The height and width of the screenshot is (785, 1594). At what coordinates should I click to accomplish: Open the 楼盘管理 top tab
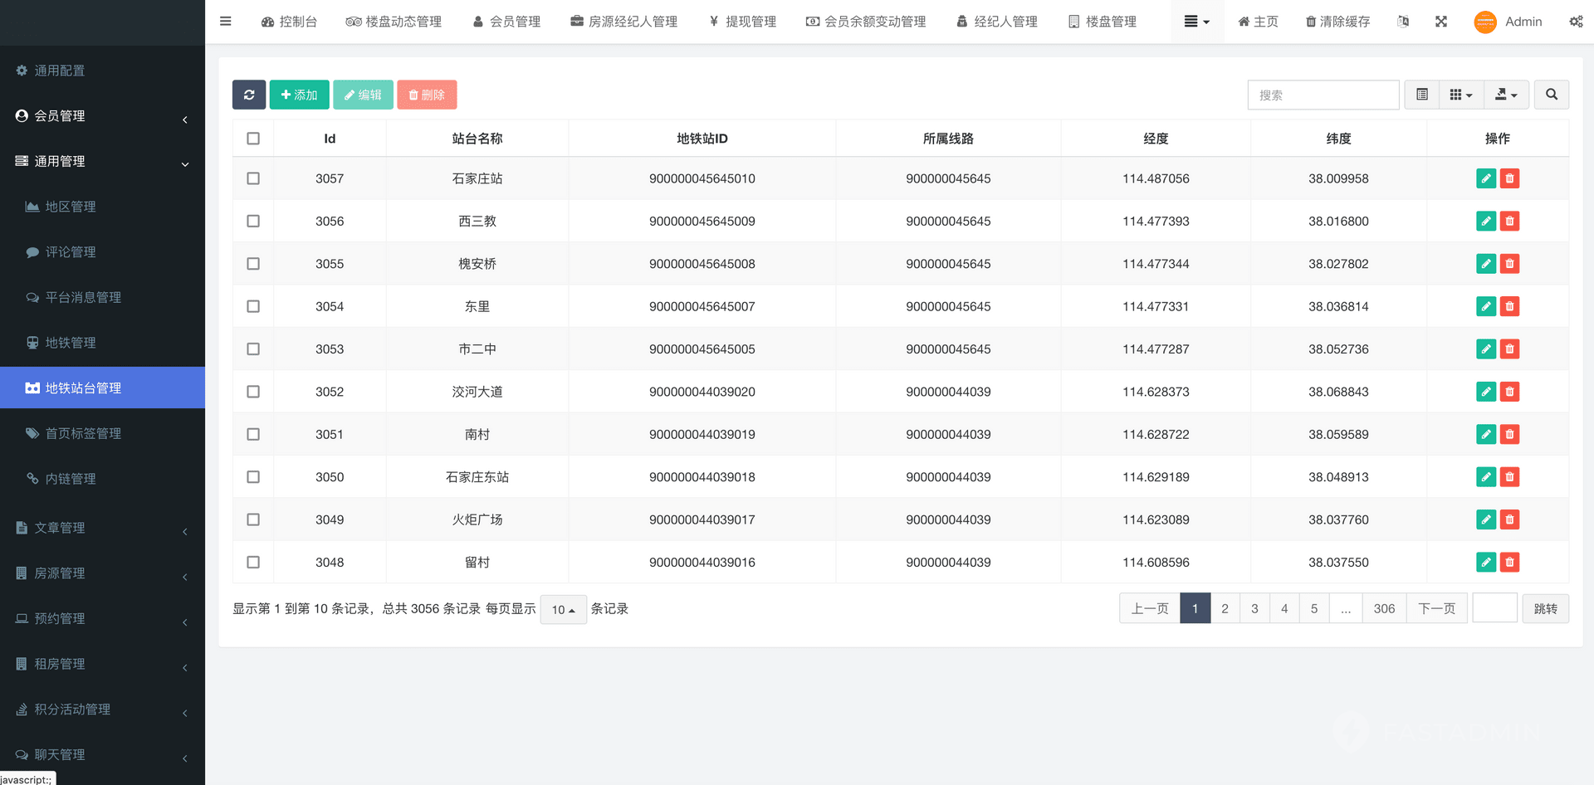click(1103, 22)
